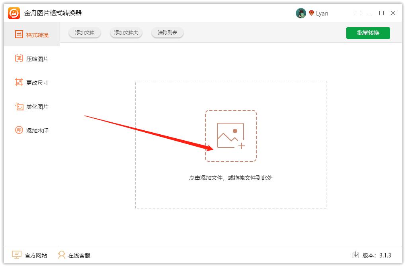
Task: Open the 压缩图片 image compression tool
Action: tap(32, 58)
